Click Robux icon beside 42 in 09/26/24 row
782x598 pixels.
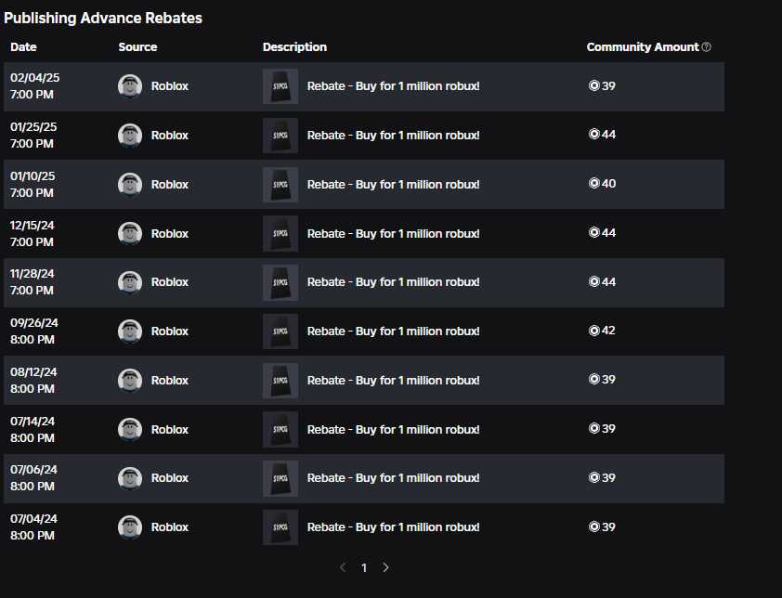(594, 331)
